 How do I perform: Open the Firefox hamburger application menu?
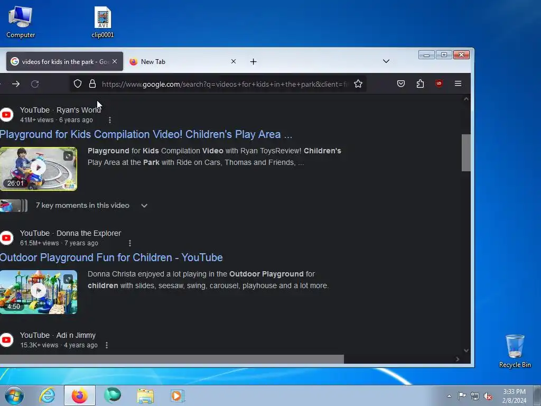(x=458, y=84)
